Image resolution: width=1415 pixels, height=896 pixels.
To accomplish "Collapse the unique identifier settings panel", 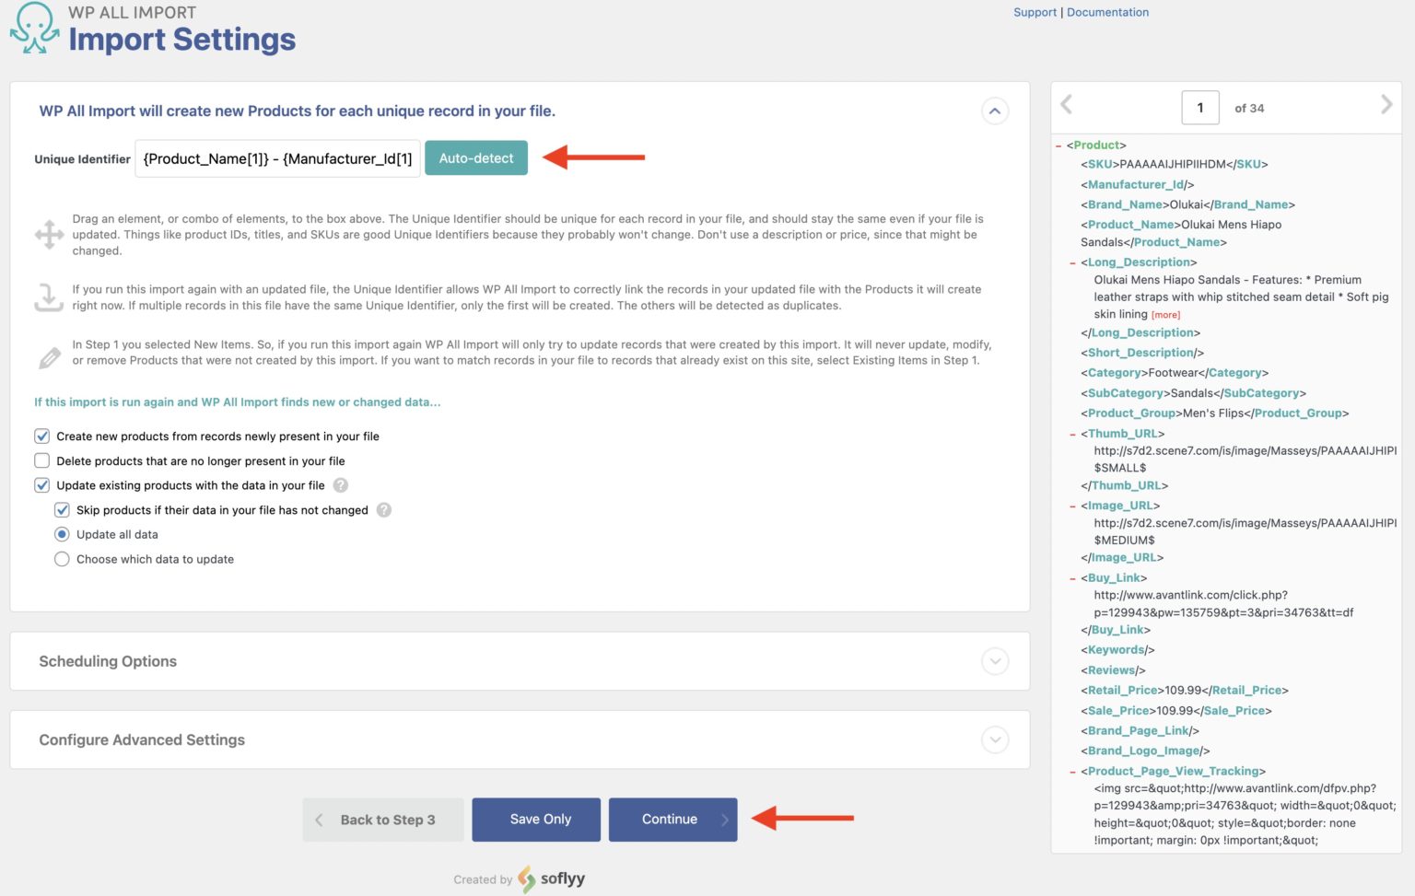I will 995,111.
